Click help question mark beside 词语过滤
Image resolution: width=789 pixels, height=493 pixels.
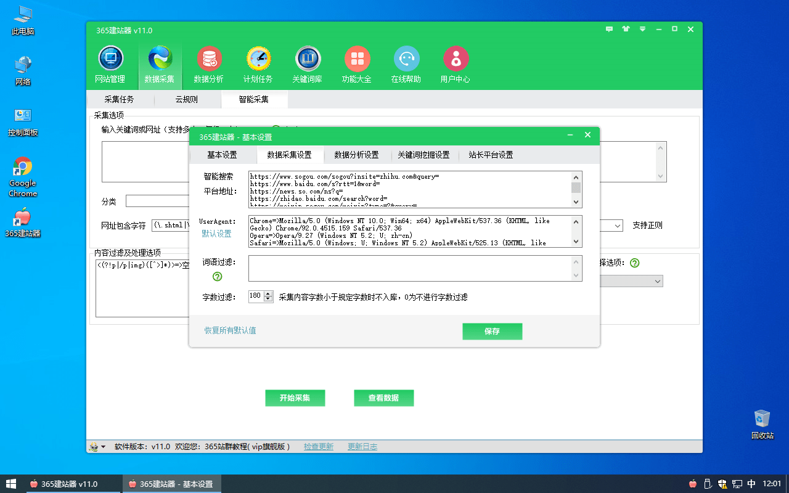217,277
